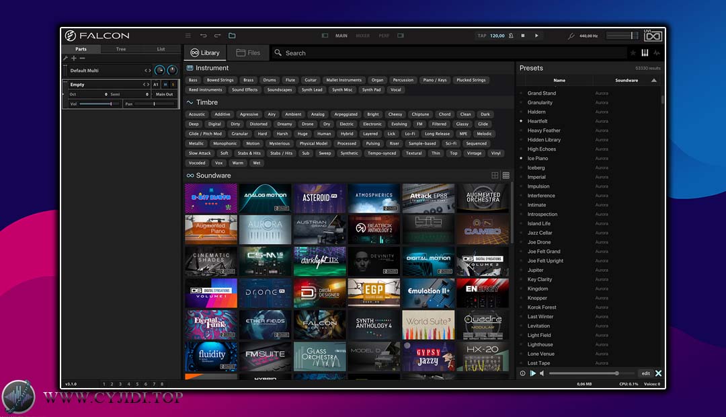Click the transport stop button
Viewport: 726px width, 417px height.
(523, 36)
